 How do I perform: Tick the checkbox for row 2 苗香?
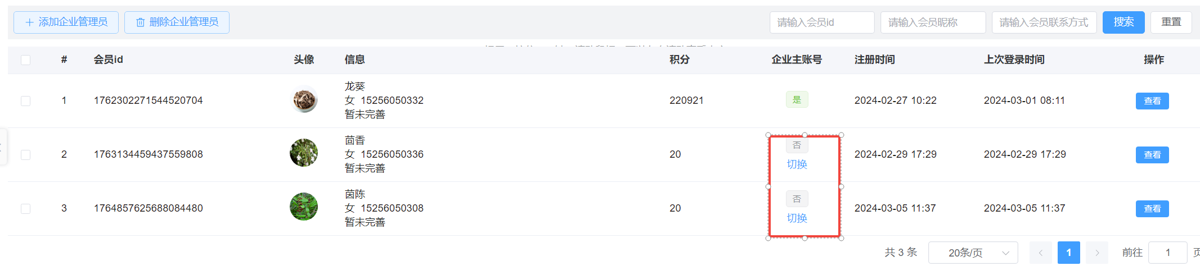(x=25, y=155)
